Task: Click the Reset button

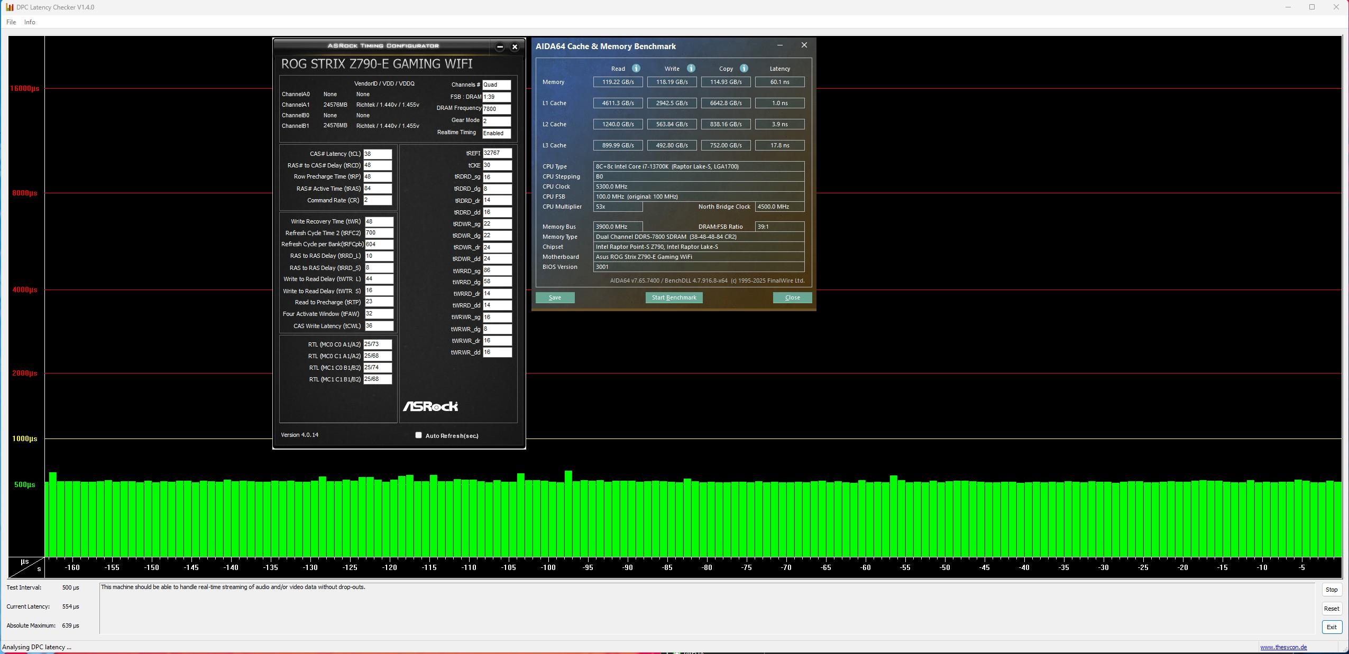Action: coord(1331,609)
